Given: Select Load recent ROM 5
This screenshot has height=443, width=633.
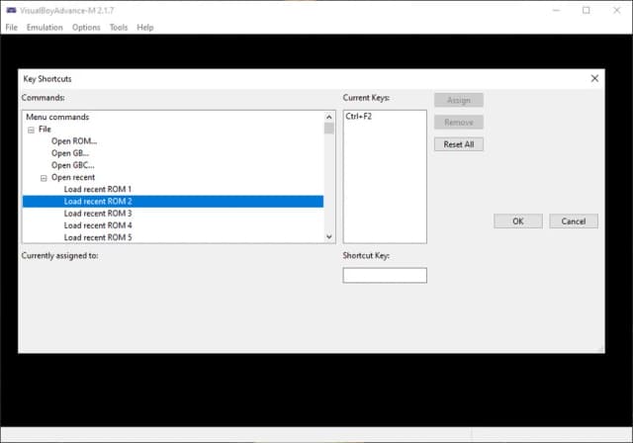Looking at the screenshot, I should click(x=98, y=237).
